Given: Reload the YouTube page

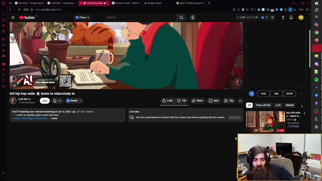Looking at the screenshot, I should 19,10.
